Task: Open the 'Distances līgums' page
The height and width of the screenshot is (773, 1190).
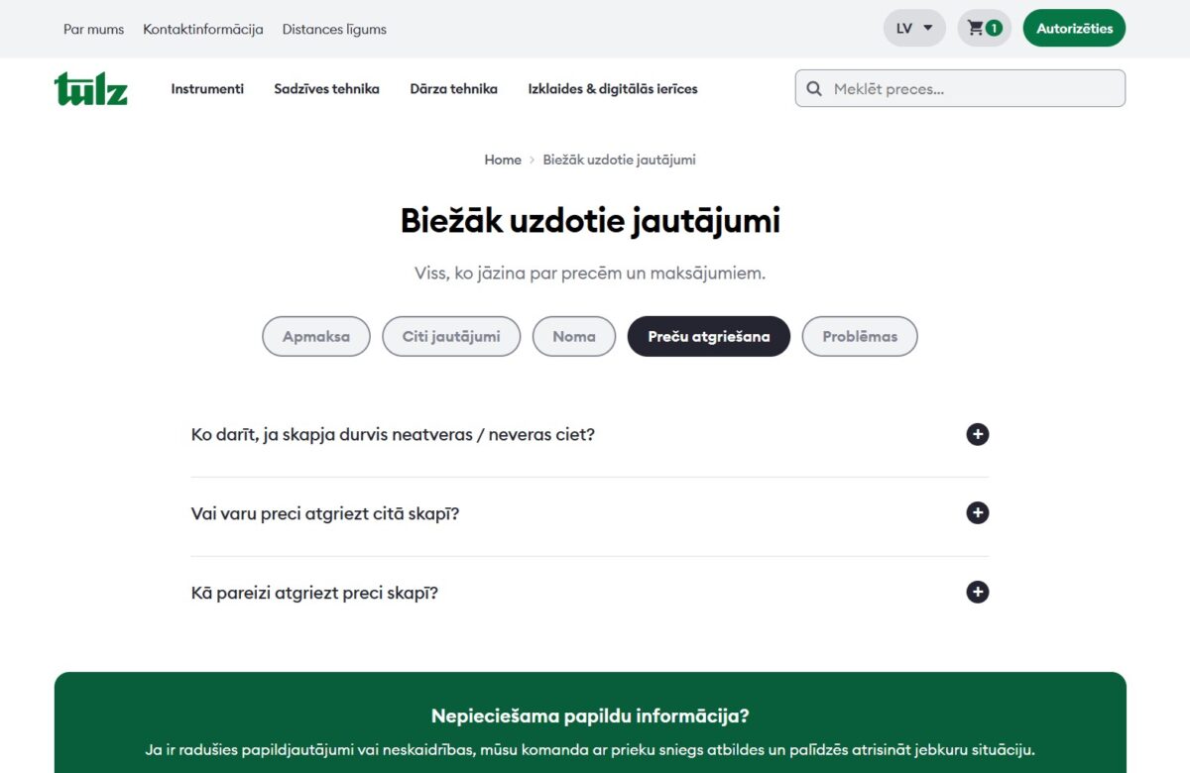Action: pos(334,29)
